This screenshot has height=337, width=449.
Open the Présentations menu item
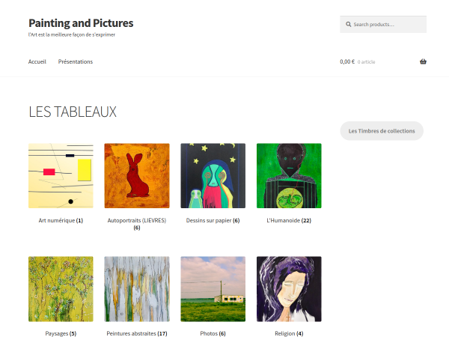pos(76,61)
